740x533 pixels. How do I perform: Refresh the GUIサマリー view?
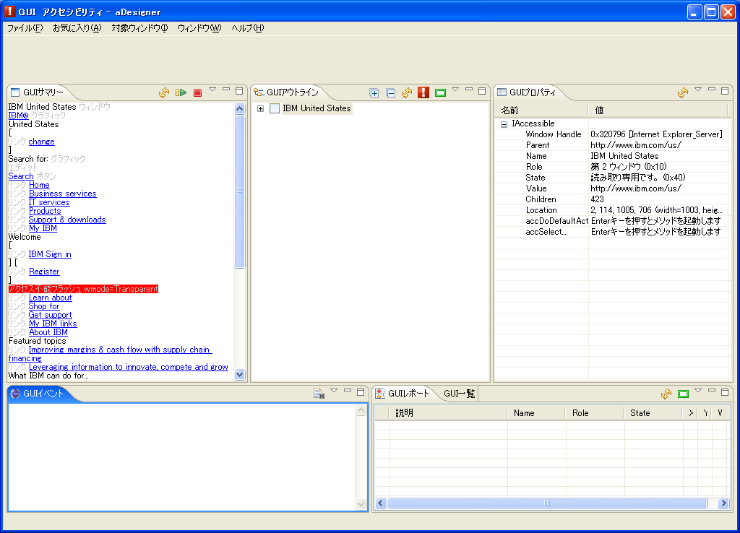[164, 92]
